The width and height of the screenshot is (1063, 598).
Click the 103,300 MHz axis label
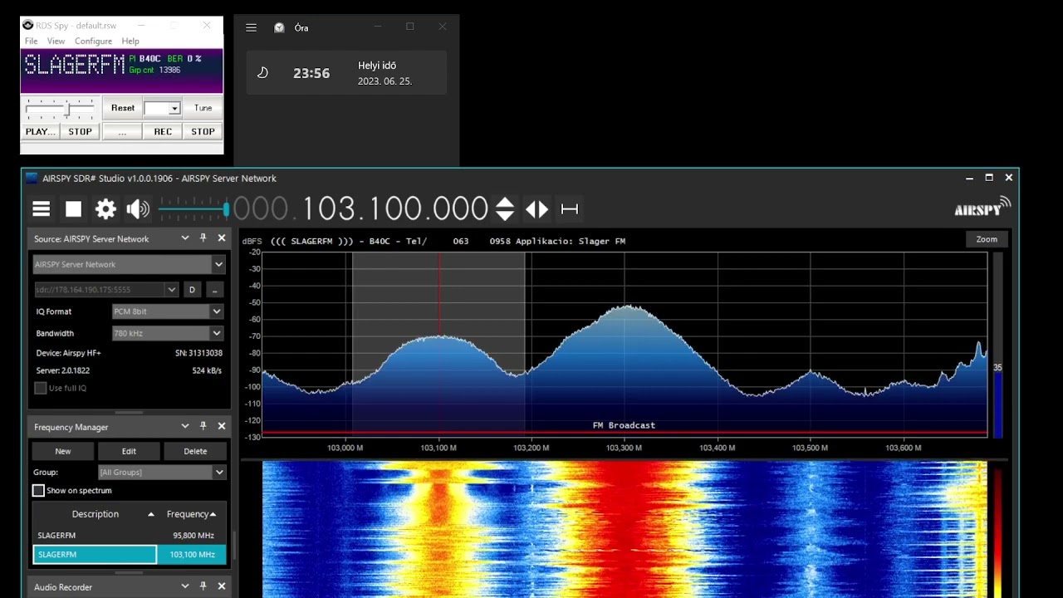point(625,448)
